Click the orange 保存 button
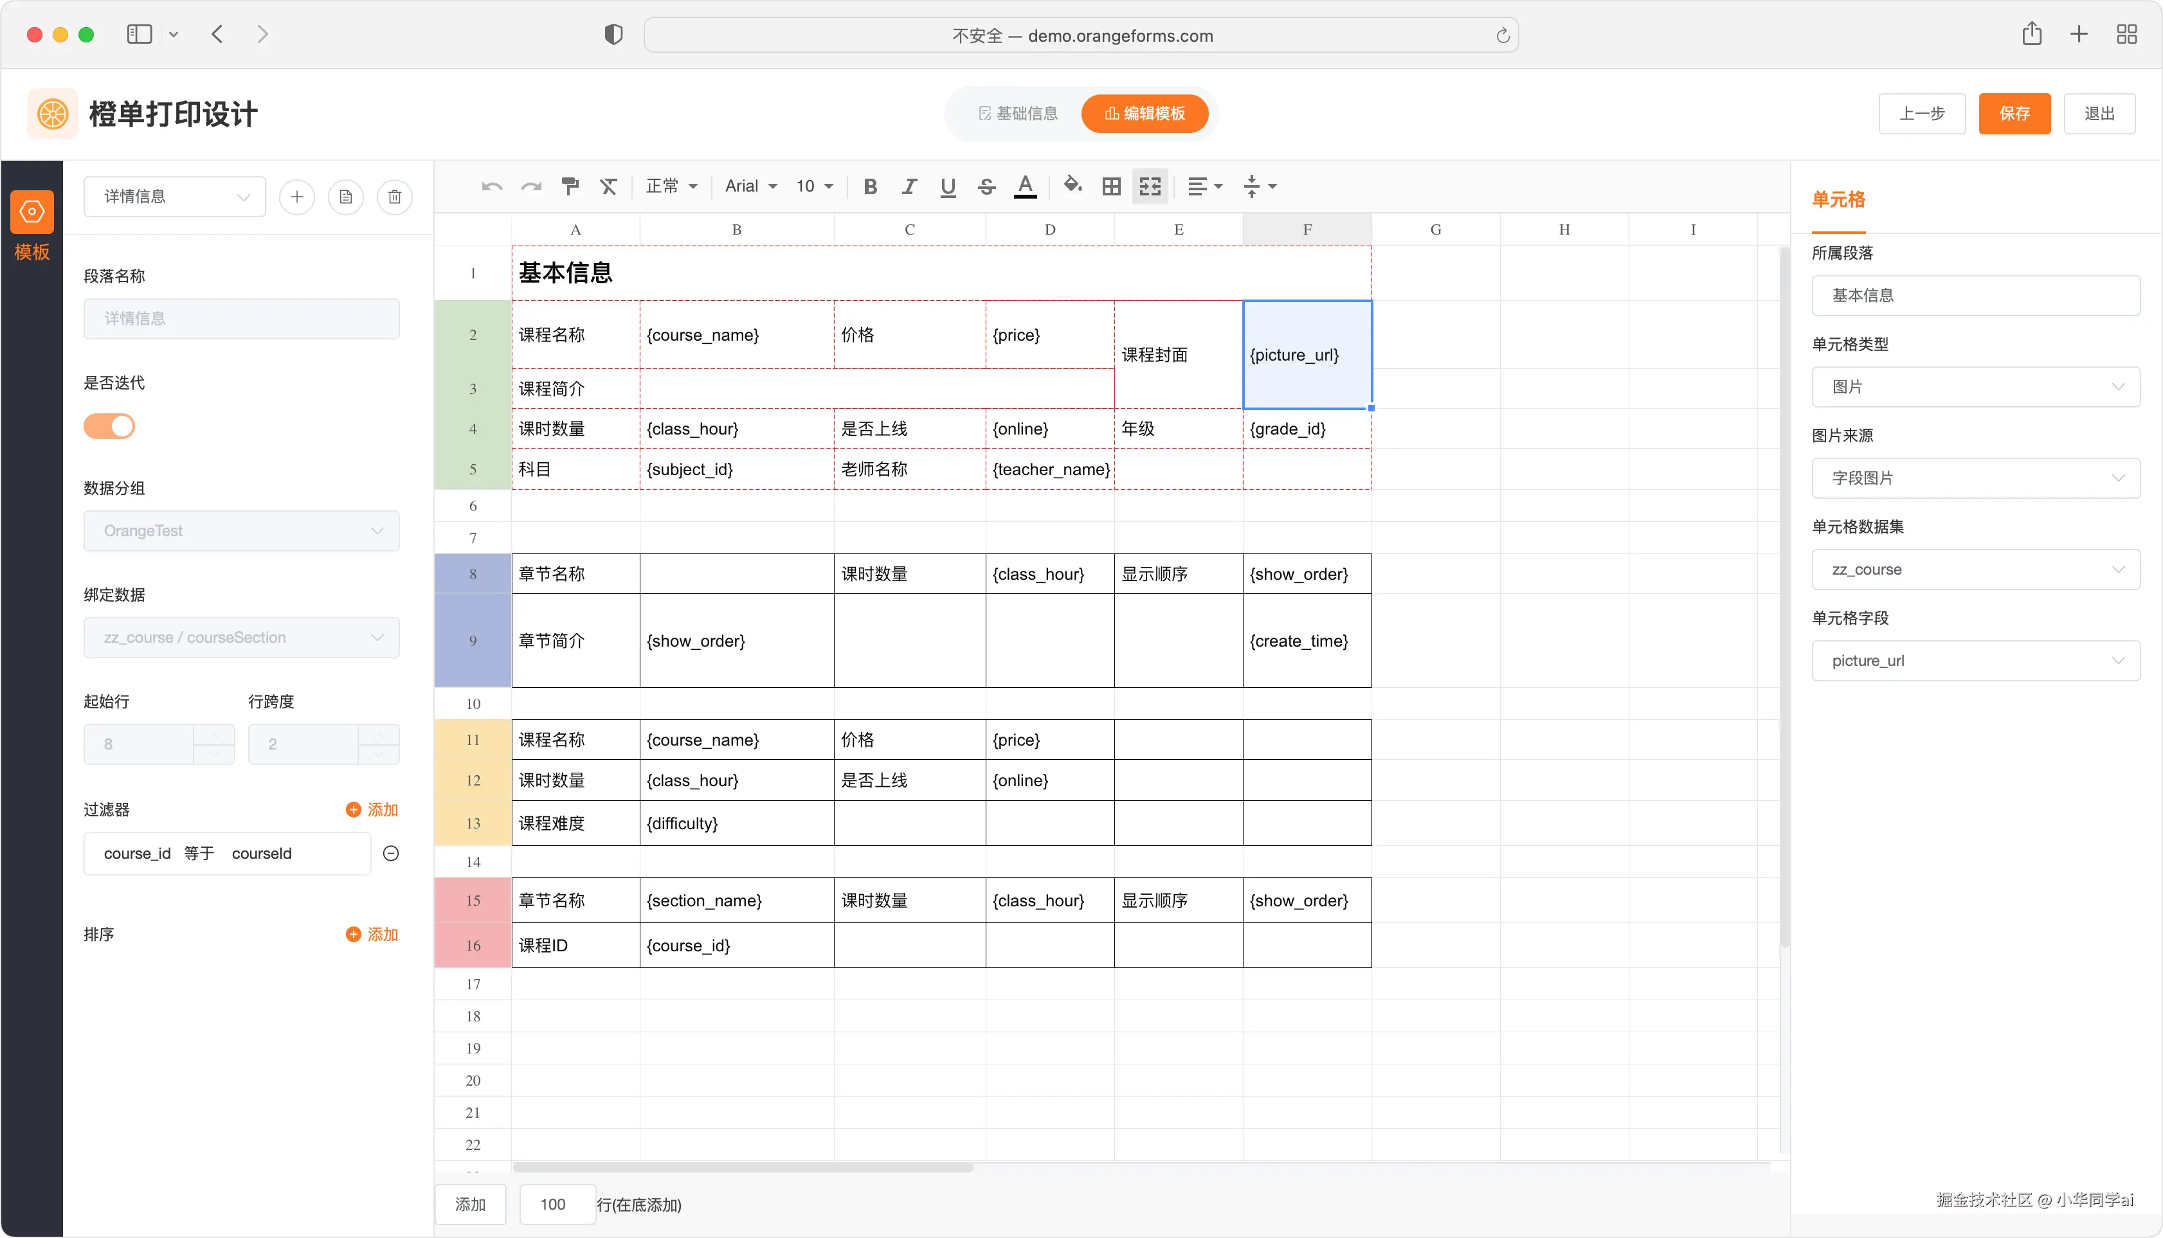Viewport: 2163px width, 1238px height. pos(2013,114)
